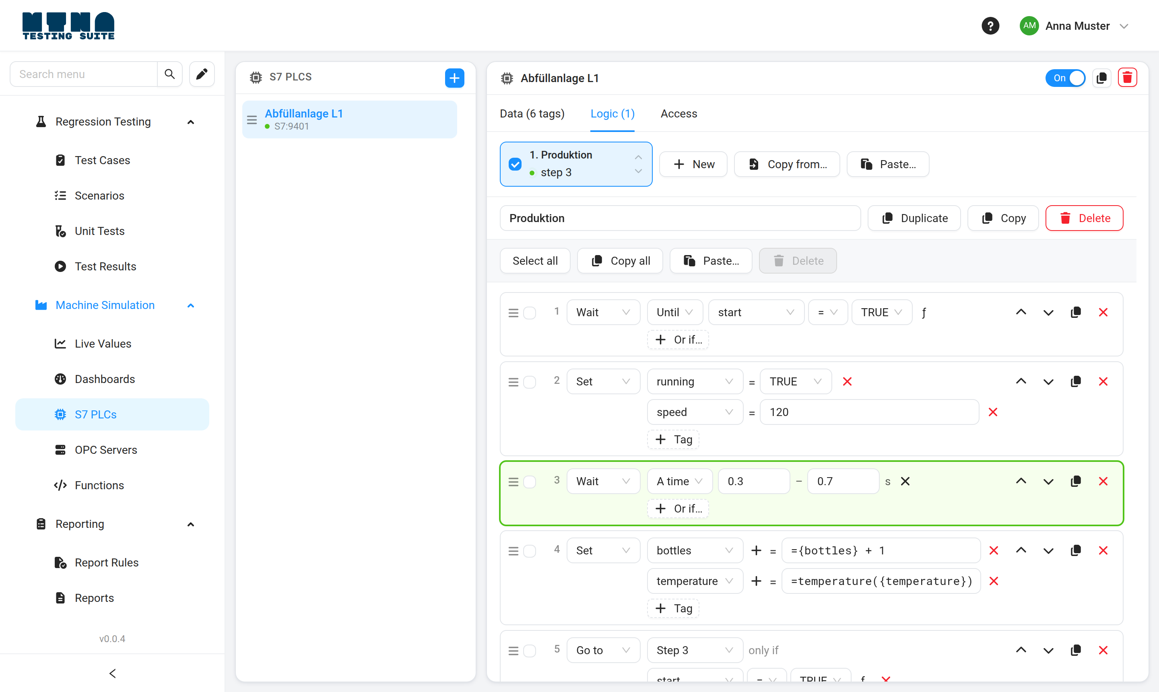
Task: Remove the speed tag assignment red X
Action: 992,412
